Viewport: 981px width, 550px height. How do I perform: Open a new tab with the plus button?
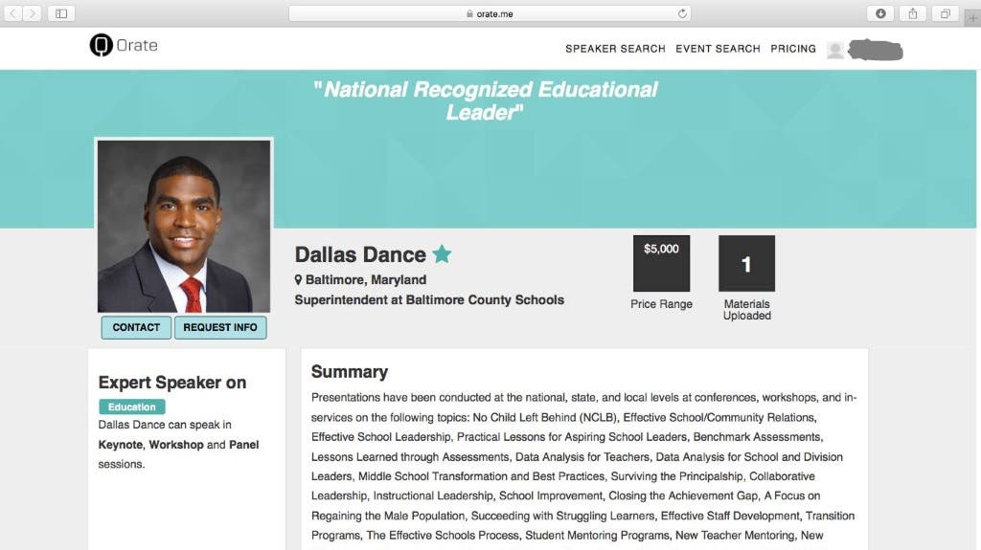click(x=973, y=18)
